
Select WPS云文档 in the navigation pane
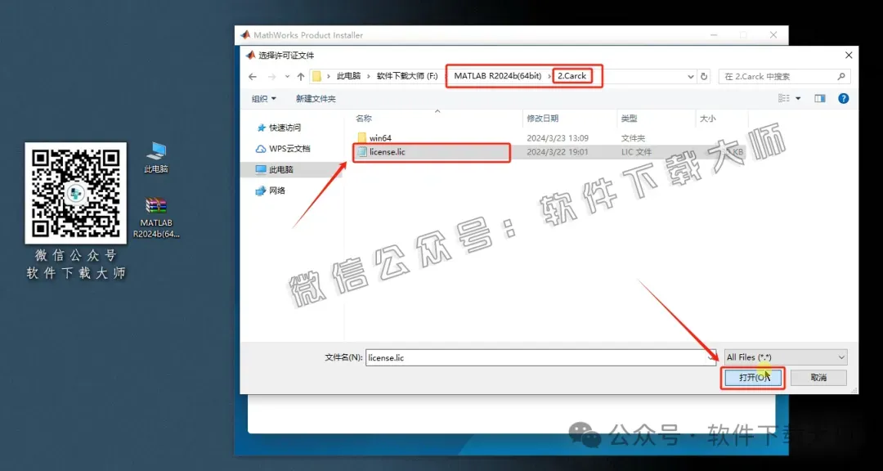click(x=283, y=149)
